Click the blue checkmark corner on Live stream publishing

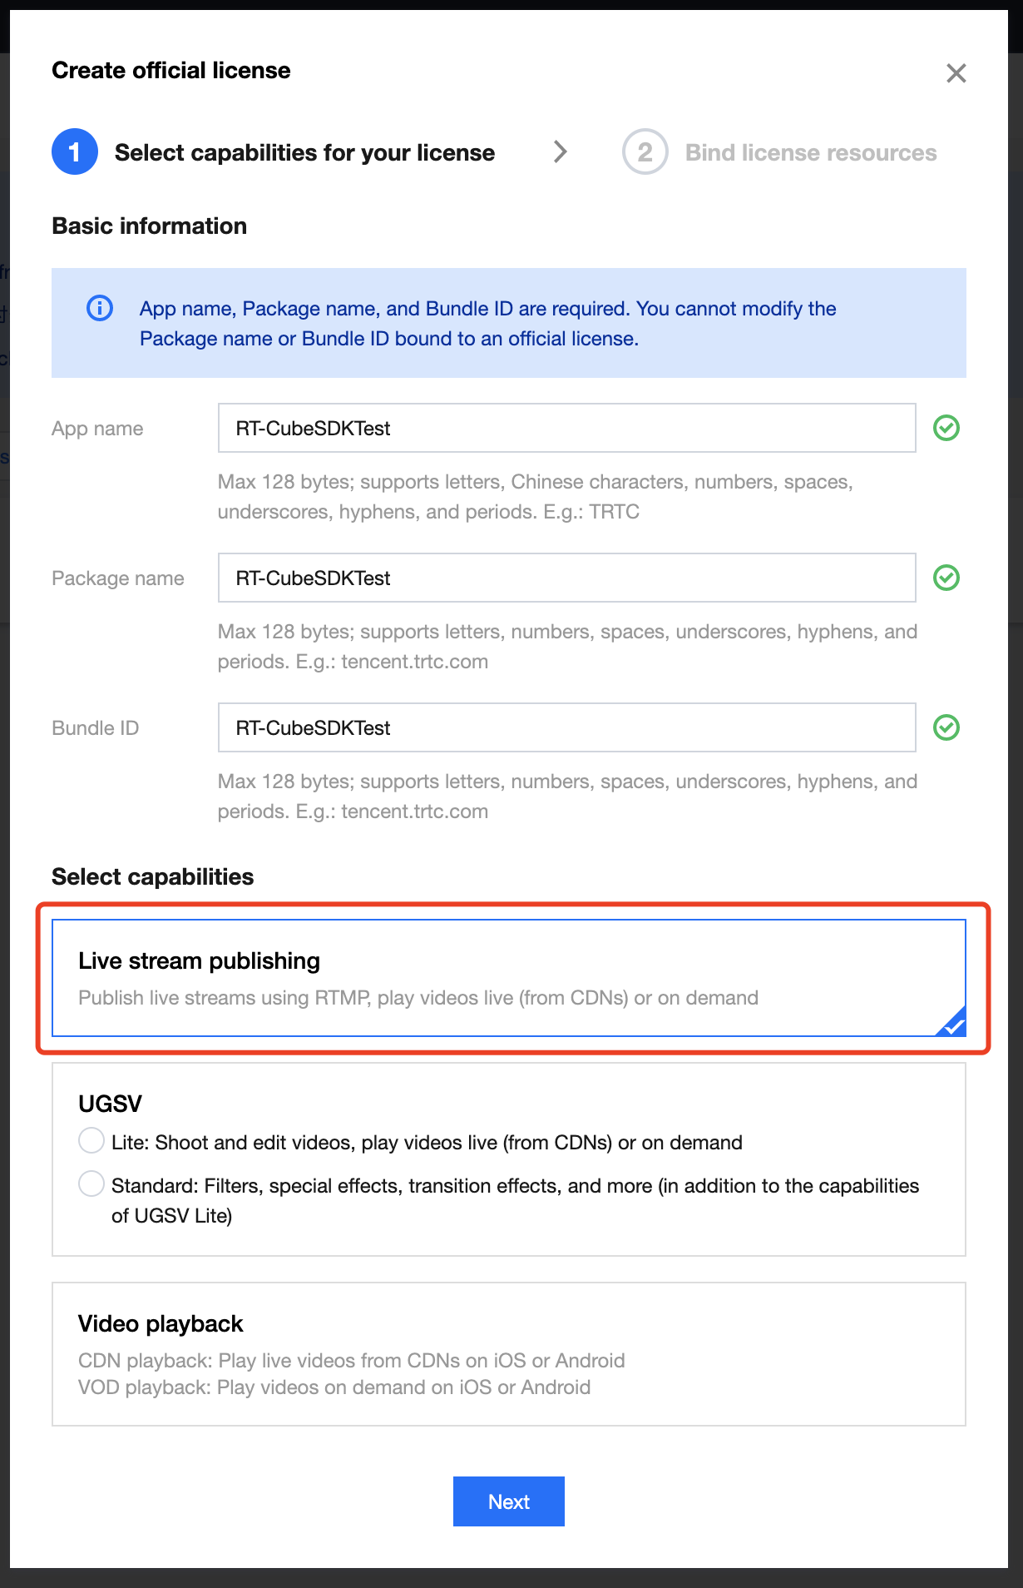953,1024
